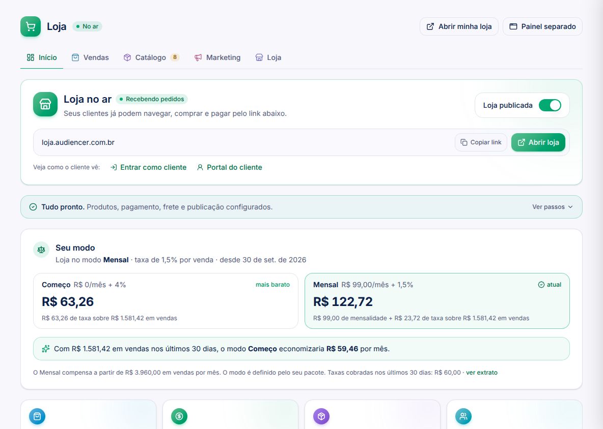Click the loja.audiencer.com.br URL text

78,142
